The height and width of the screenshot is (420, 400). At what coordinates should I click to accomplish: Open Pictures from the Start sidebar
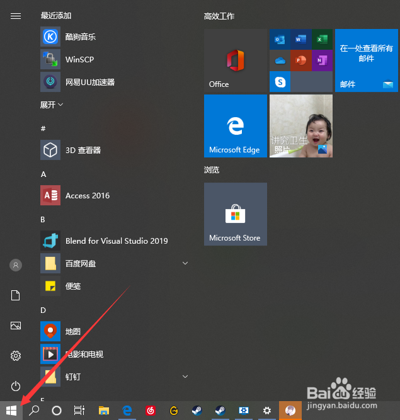(16, 326)
